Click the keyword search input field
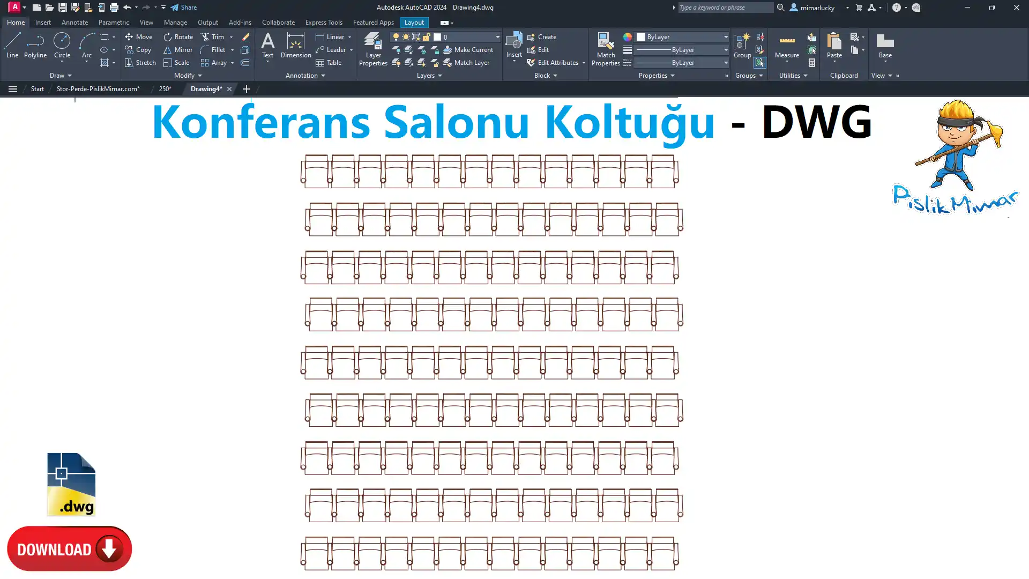1029x579 pixels. click(x=725, y=8)
